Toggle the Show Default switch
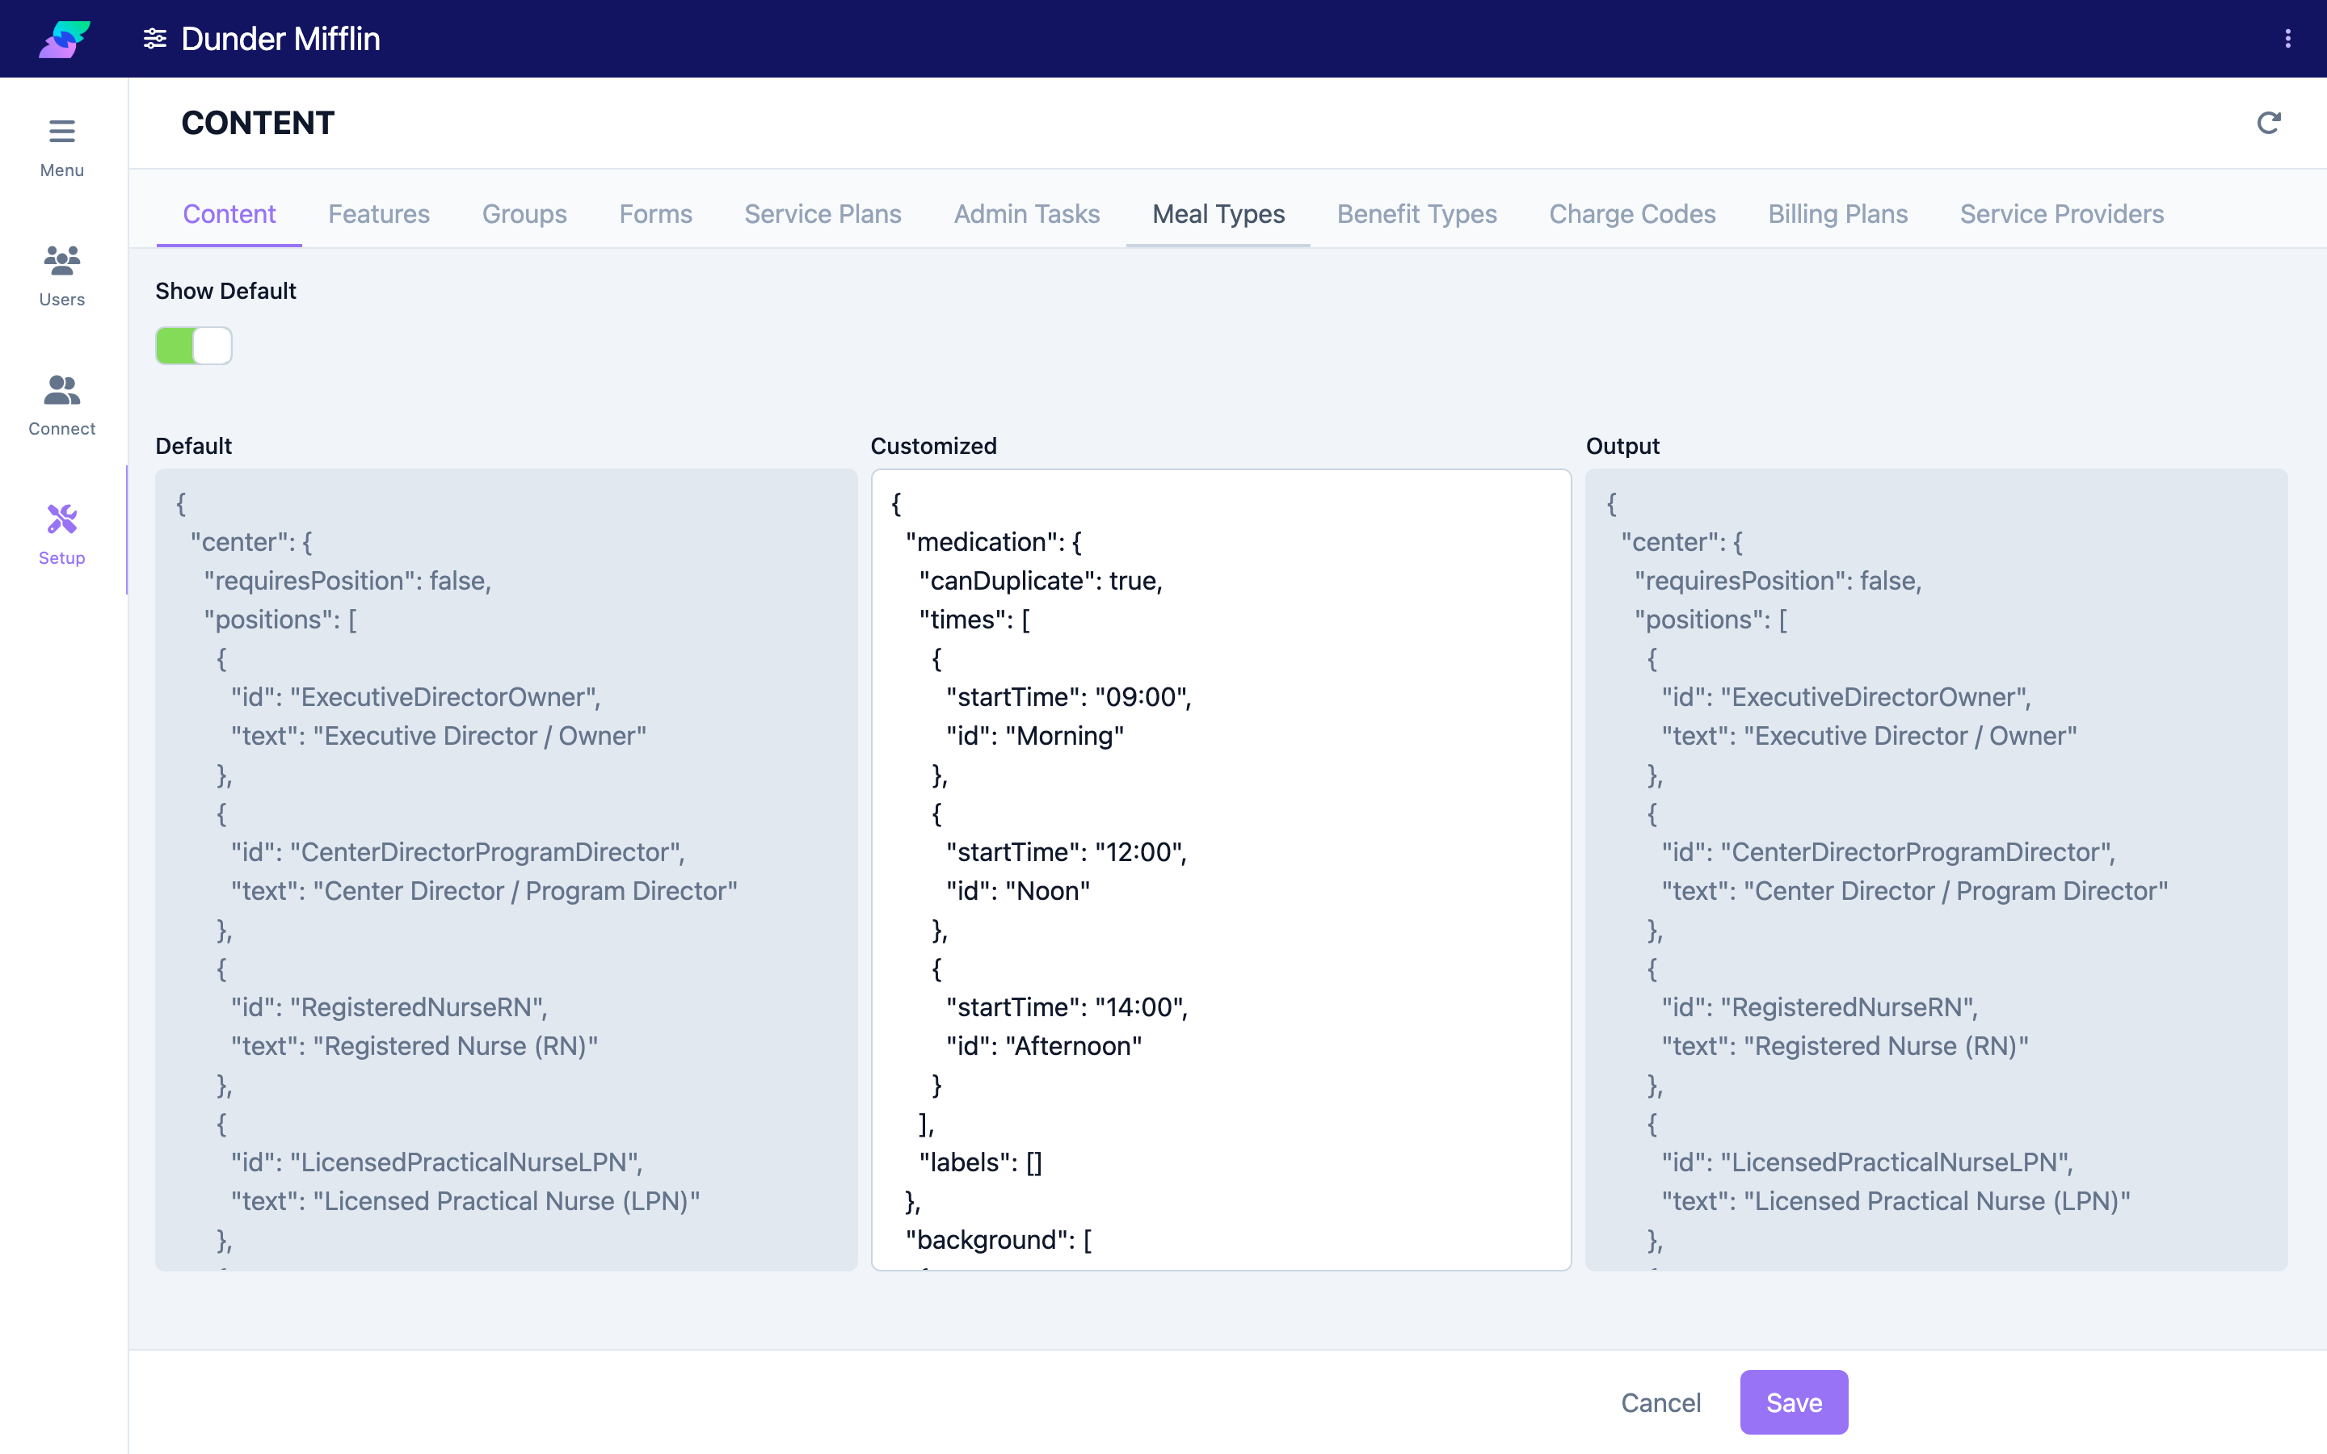This screenshot has width=2327, height=1454. (193, 345)
